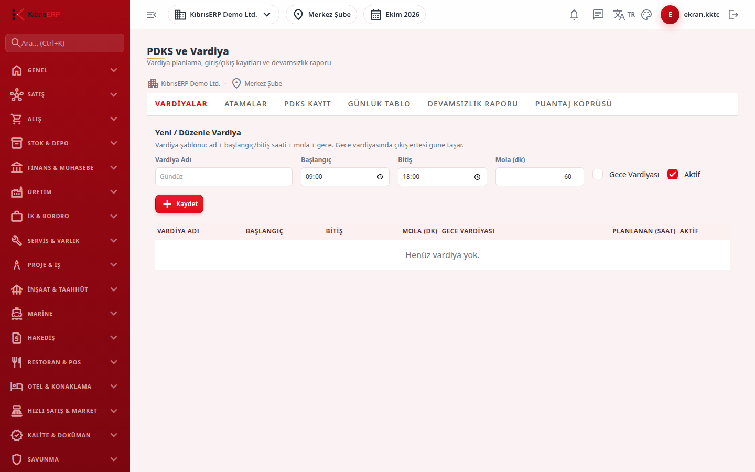Enable the Gece Vardiyası checkbox

[598, 174]
